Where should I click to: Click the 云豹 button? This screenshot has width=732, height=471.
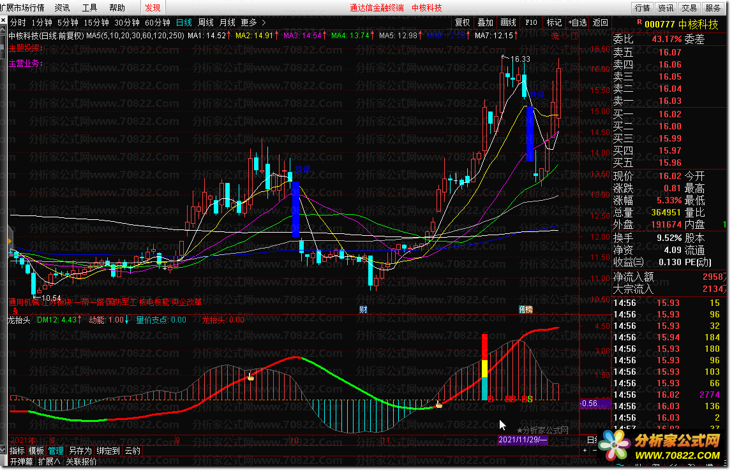pyautogui.click(x=133, y=451)
